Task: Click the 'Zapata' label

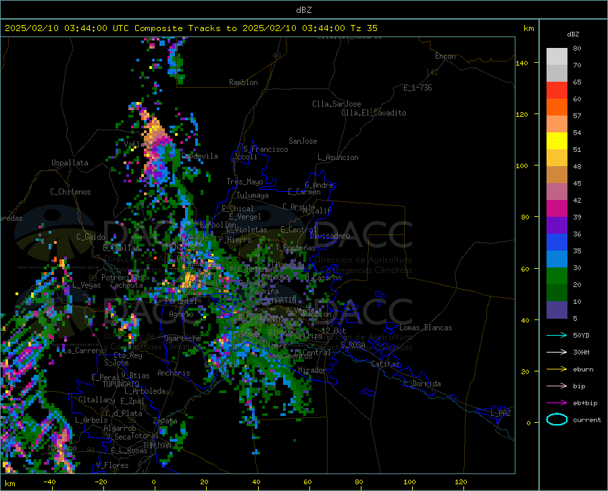Action: click(x=166, y=421)
